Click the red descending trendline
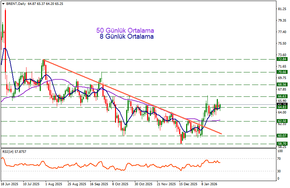290x188 pixels. pos(139,100)
